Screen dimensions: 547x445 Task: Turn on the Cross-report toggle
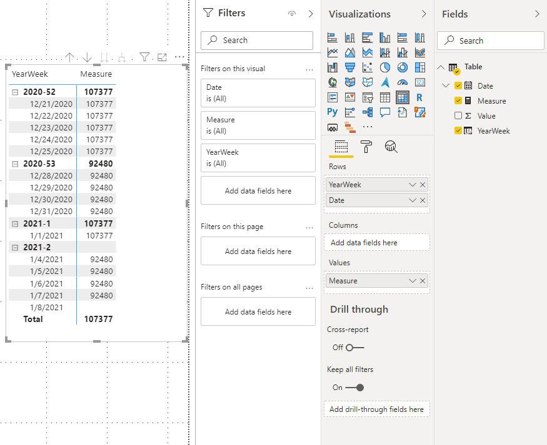point(355,348)
